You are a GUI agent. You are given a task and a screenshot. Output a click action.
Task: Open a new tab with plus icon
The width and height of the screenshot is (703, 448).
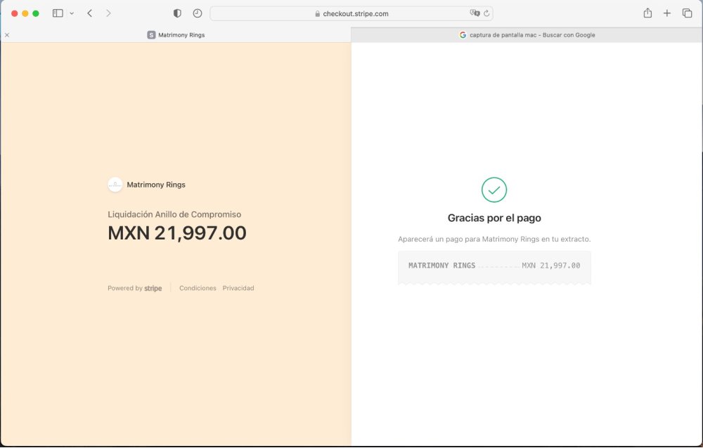(667, 13)
